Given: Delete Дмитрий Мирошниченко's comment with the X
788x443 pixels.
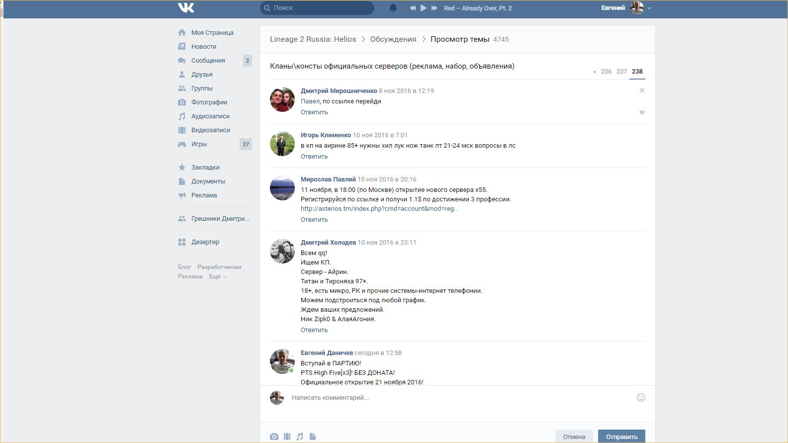Looking at the screenshot, I should (x=642, y=90).
